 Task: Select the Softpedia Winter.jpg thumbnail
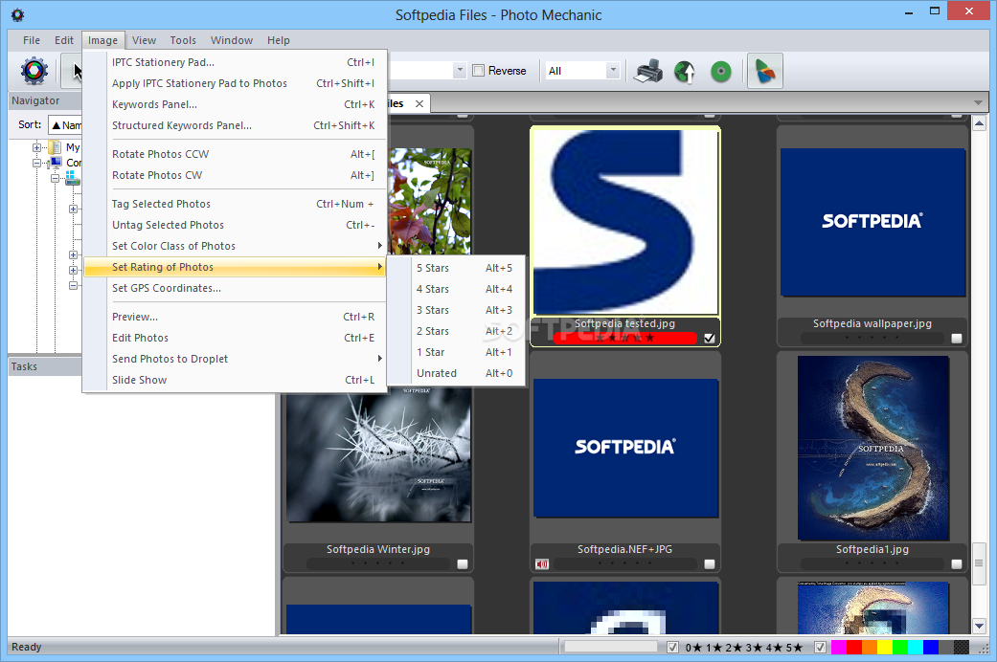[378, 455]
